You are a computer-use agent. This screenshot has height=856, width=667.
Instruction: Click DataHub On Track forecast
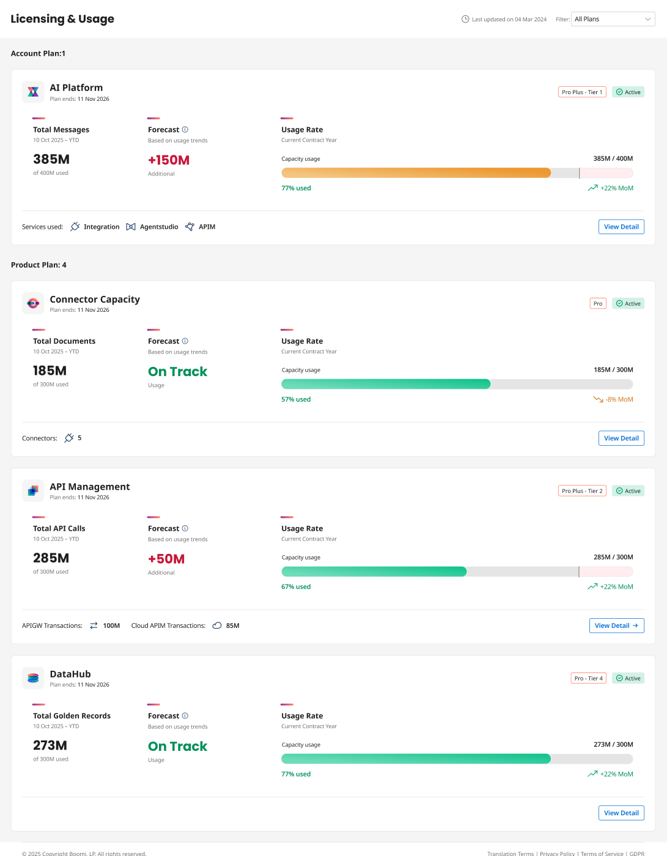pos(177,747)
